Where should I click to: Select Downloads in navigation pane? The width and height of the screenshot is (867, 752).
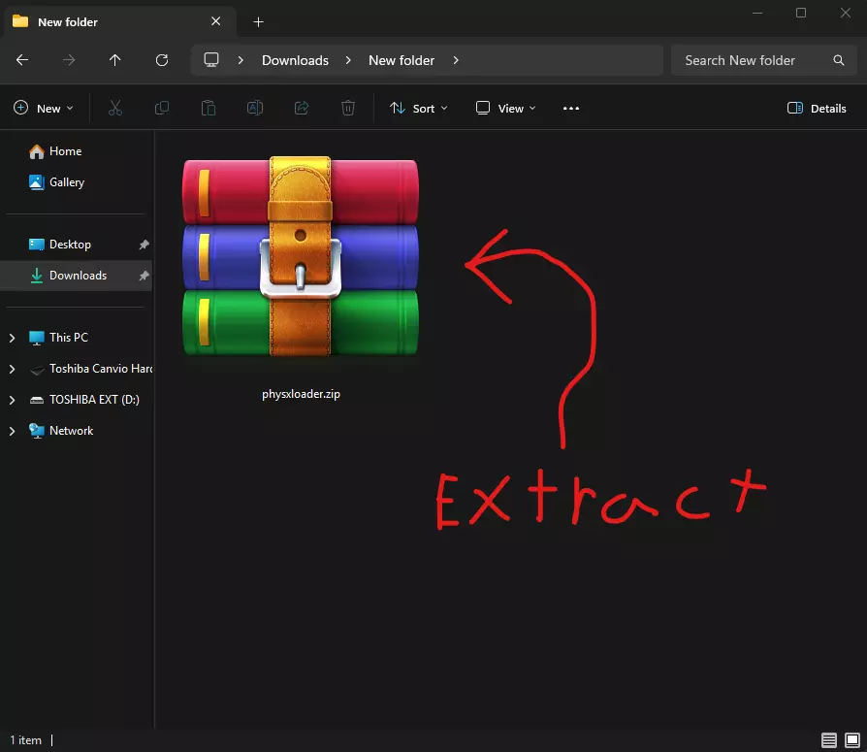[x=76, y=276]
